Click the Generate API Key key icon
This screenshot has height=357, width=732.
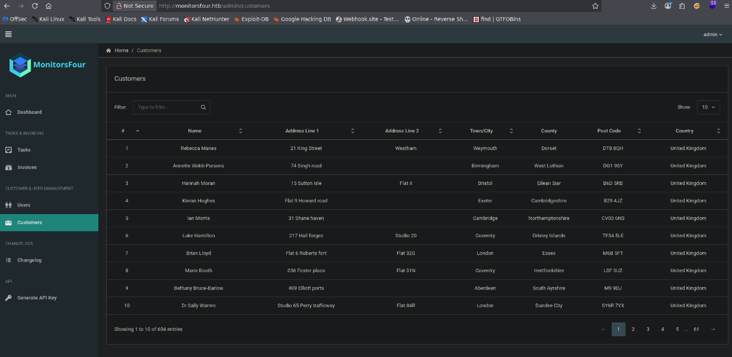point(8,298)
